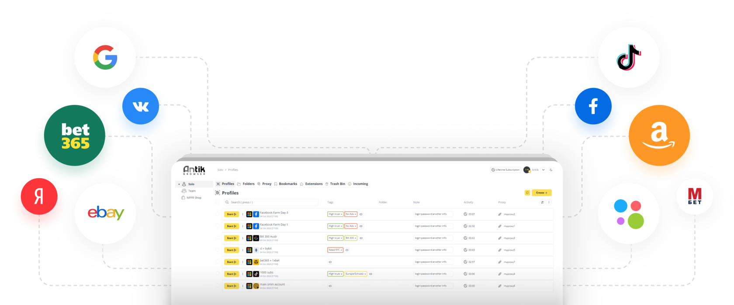Open the three-dot menu for main smm account
Screen dimensions: 734x305
pos(243,286)
